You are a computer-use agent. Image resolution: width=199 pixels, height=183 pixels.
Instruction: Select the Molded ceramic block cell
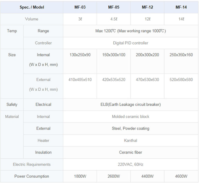tap(131, 117)
